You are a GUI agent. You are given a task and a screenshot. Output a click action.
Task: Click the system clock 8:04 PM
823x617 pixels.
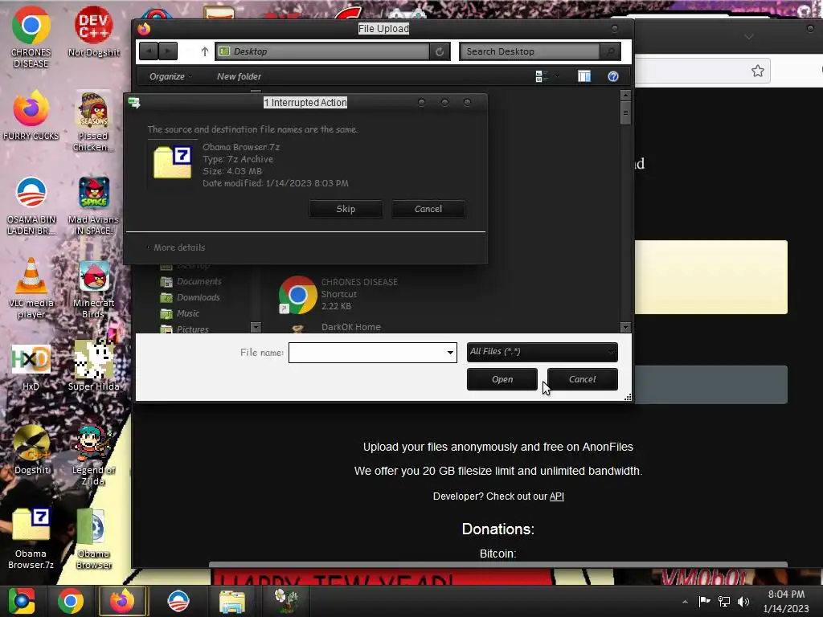(786, 595)
